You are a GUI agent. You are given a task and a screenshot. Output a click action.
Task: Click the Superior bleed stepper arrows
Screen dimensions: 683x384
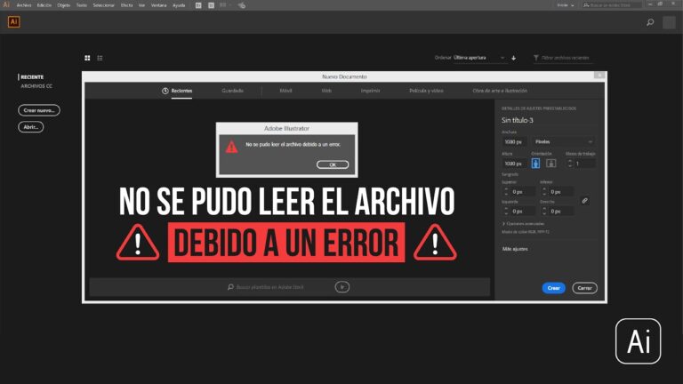506,192
